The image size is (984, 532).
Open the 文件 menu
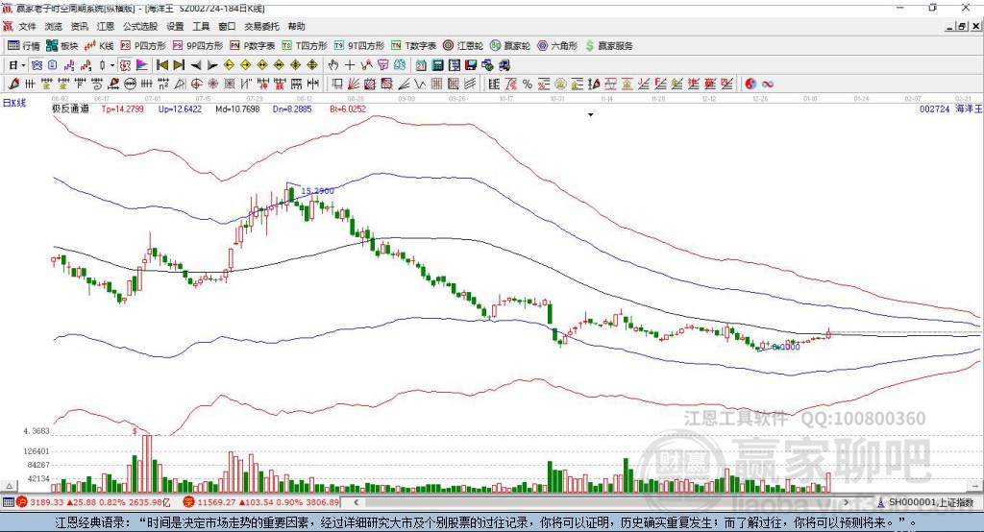pos(27,26)
